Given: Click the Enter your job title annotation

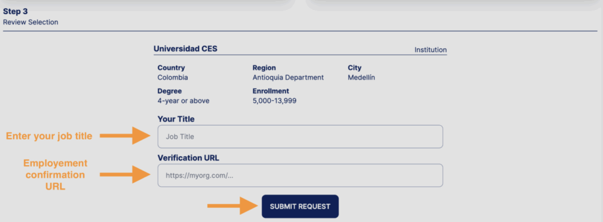Looking at the screenshot, I should point(49,136).
